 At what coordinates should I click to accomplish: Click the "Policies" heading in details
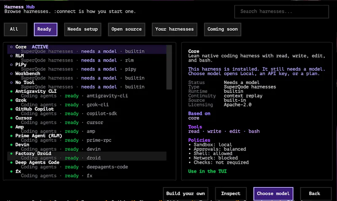point(199,140)
